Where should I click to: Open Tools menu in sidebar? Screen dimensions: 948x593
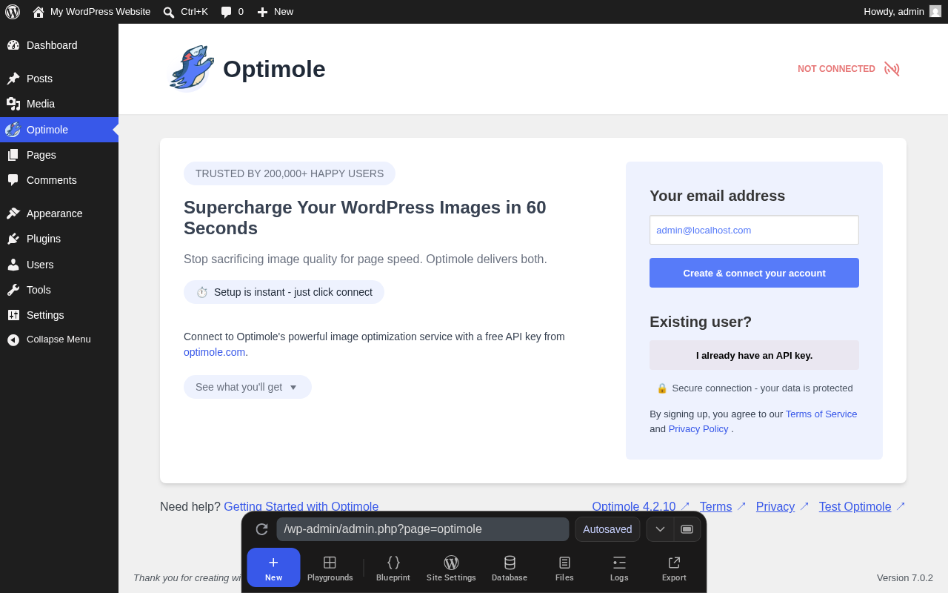[59, 290]
